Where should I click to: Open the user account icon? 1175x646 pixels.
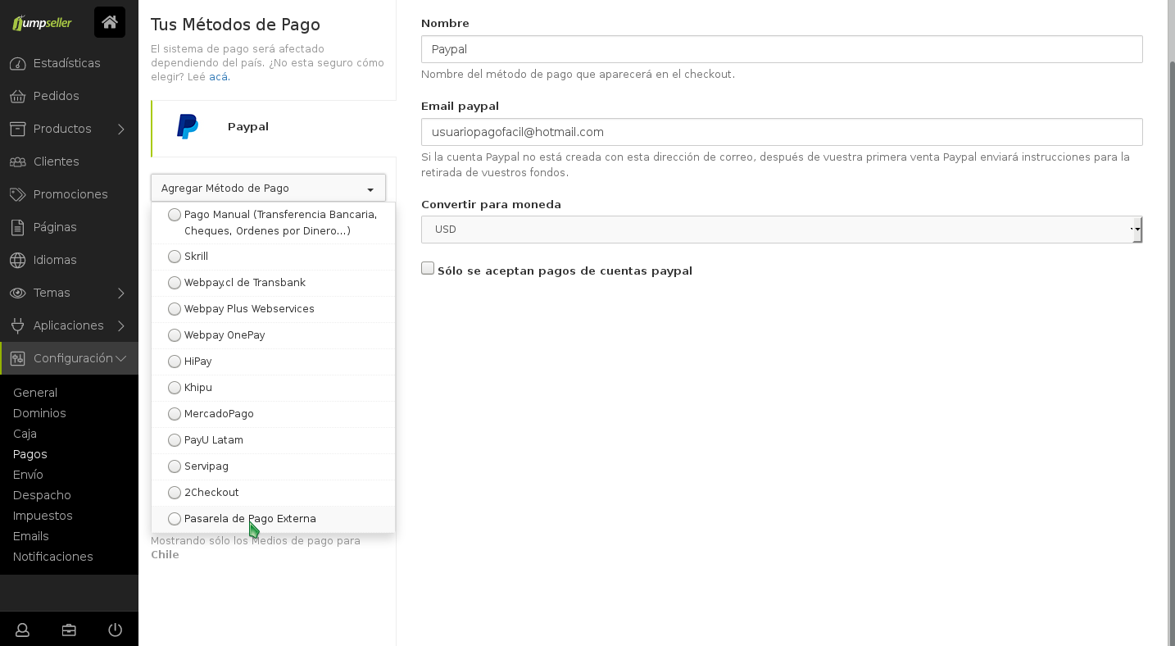(23, 630)
